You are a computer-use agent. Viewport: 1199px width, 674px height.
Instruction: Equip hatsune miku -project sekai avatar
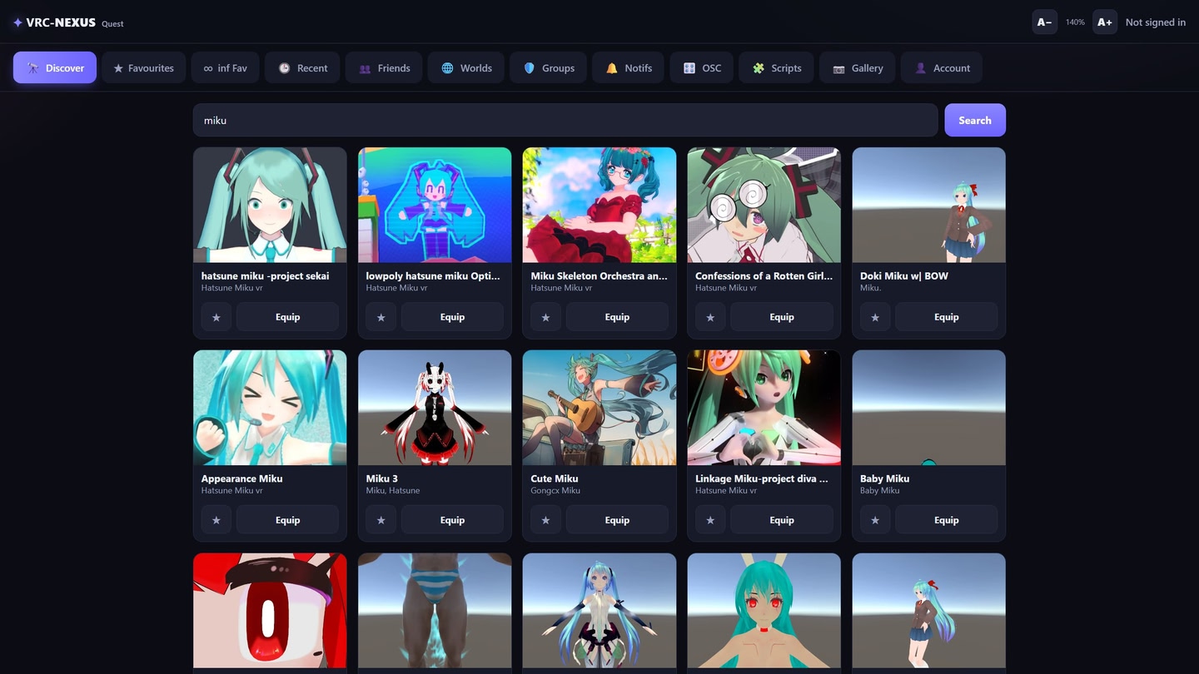pos(287,317)
